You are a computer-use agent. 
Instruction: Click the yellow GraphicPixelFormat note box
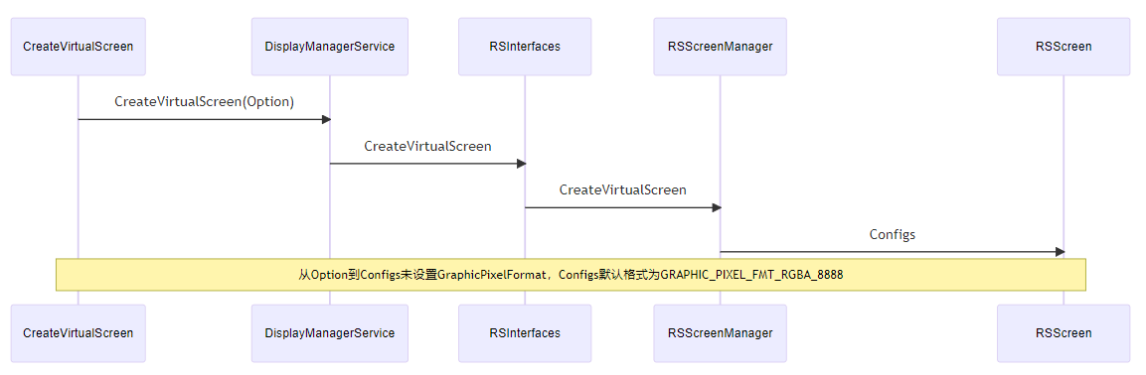tap(571, 275)
